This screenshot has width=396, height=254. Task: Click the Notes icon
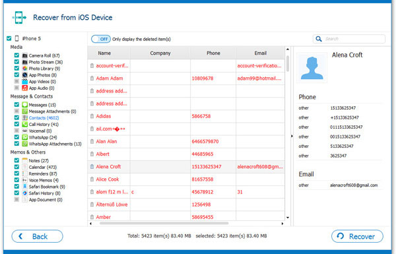click(25, 160)
